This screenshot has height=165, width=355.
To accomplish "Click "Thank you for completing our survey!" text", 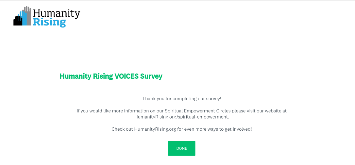I will [x=182, y=99].
